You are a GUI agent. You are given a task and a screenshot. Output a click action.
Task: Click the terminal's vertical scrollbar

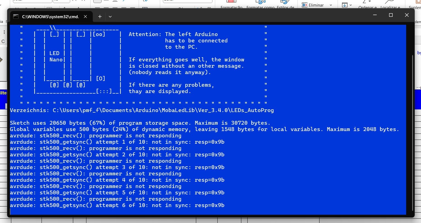pyautogui.click(x=412, y=132)
